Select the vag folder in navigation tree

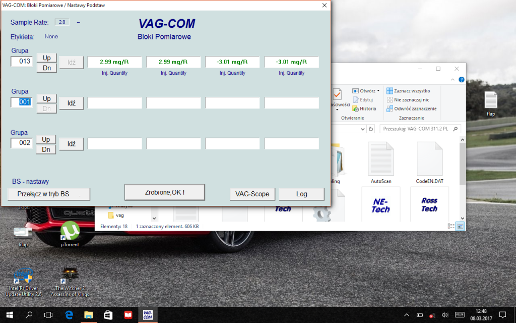(116, 216)
